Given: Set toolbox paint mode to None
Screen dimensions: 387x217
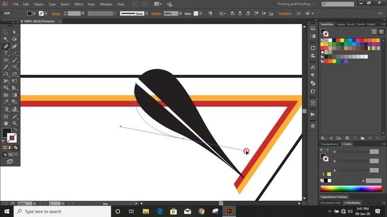Looking at the screenshot, I should 16,148.
